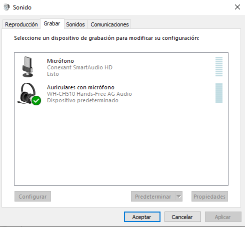Click the level meter beside Micrófono
Viewport: 245px width, 227px height.
pyautogui.click(x=219, y=67)
